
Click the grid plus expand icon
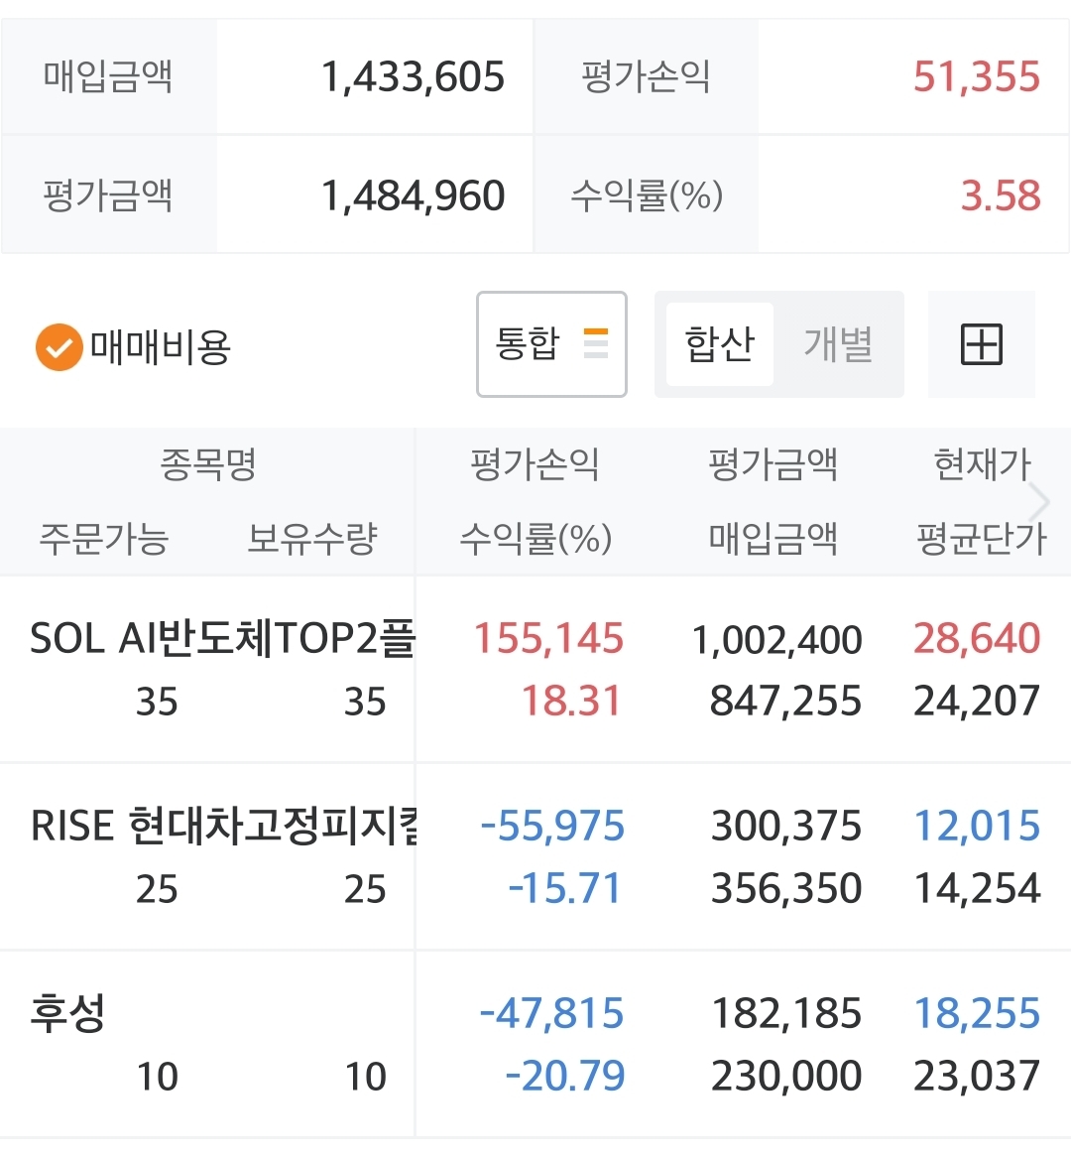982,344
